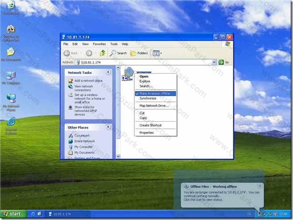The height and width of the screenshot is (220, 293).
Task: Toggle Make Available Offline option
Action: 155,94
